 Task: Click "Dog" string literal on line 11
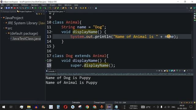98,27
